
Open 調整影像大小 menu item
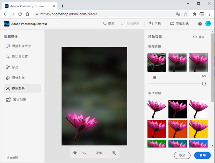22,46
